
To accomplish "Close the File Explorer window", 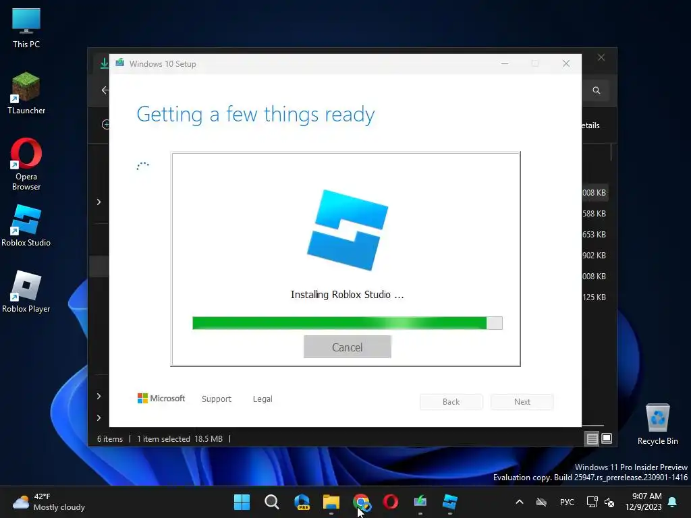I will point(601,58).
